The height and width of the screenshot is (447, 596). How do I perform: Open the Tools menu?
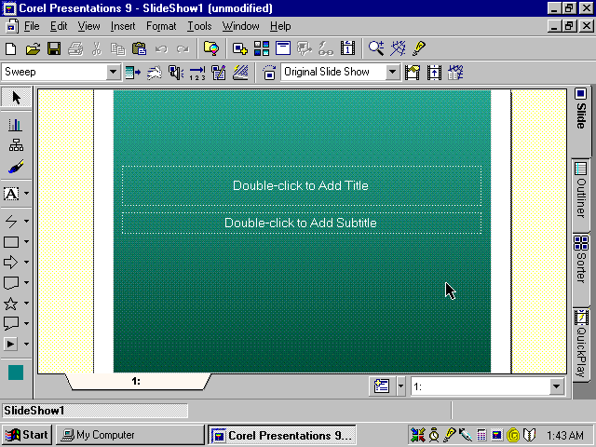tap(199, 26)
